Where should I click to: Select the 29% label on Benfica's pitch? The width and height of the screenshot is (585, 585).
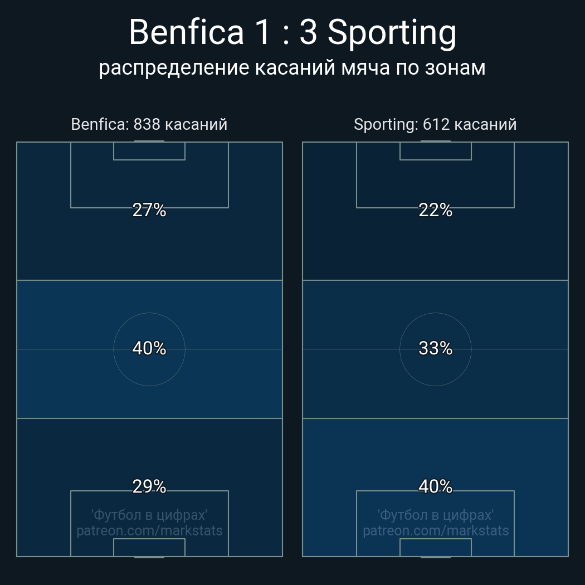149,486
